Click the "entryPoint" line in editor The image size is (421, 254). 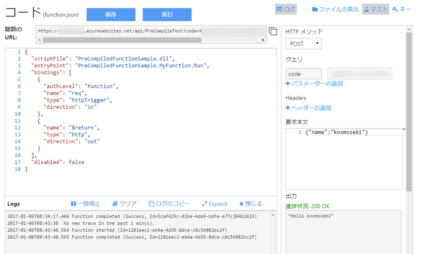click(x=120, y=66)
